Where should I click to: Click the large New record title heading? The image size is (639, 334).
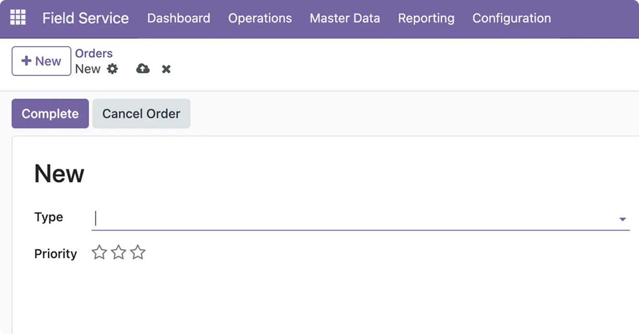point(59,173)
